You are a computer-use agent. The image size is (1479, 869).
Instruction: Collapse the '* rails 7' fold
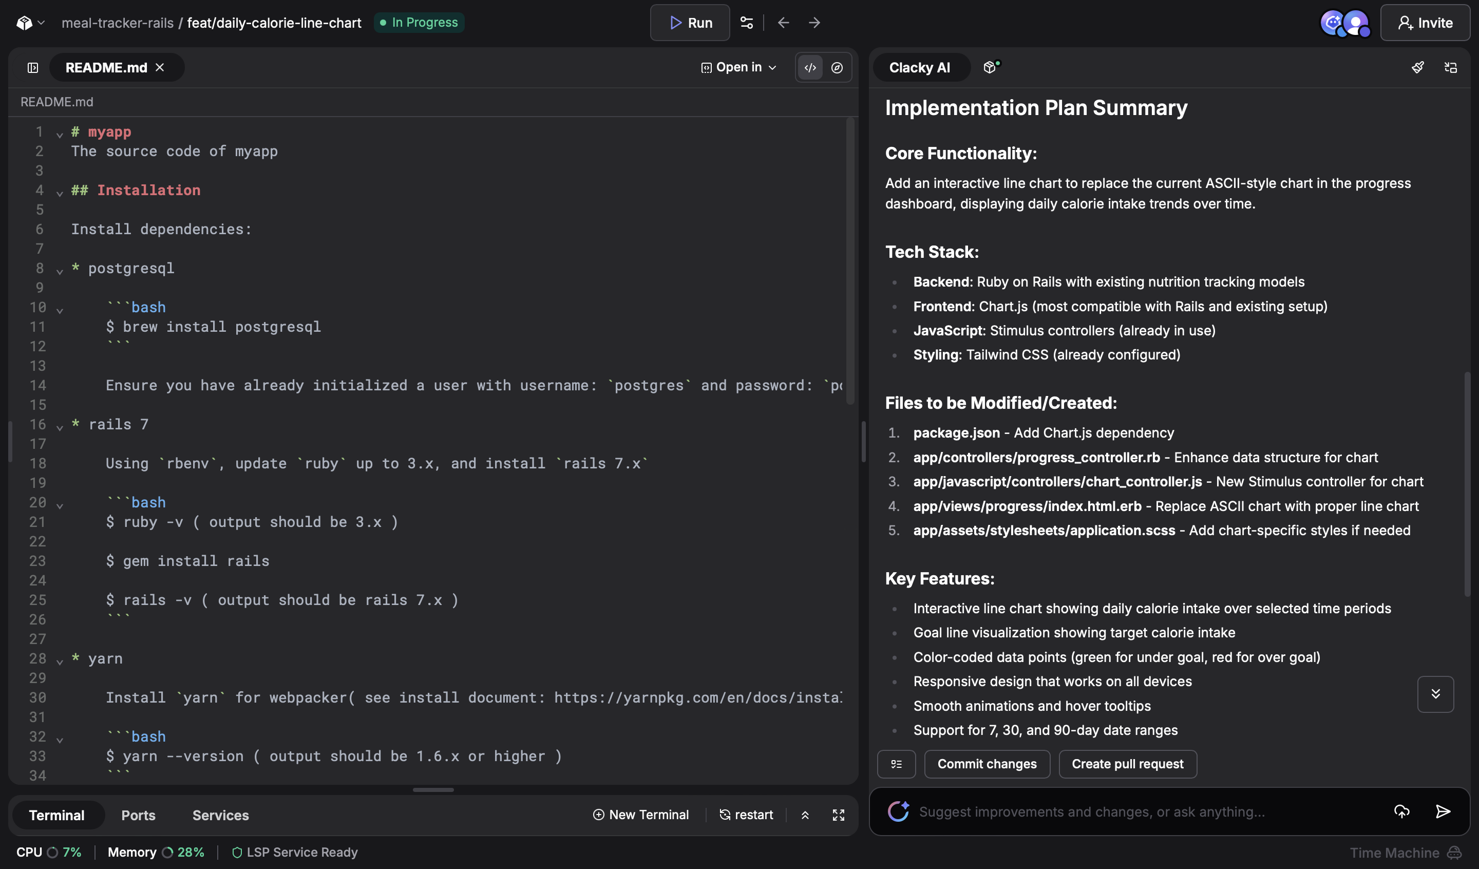pos(59,427)
